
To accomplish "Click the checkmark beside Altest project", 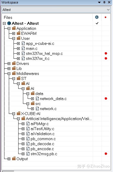I will (x=97, y=23).
